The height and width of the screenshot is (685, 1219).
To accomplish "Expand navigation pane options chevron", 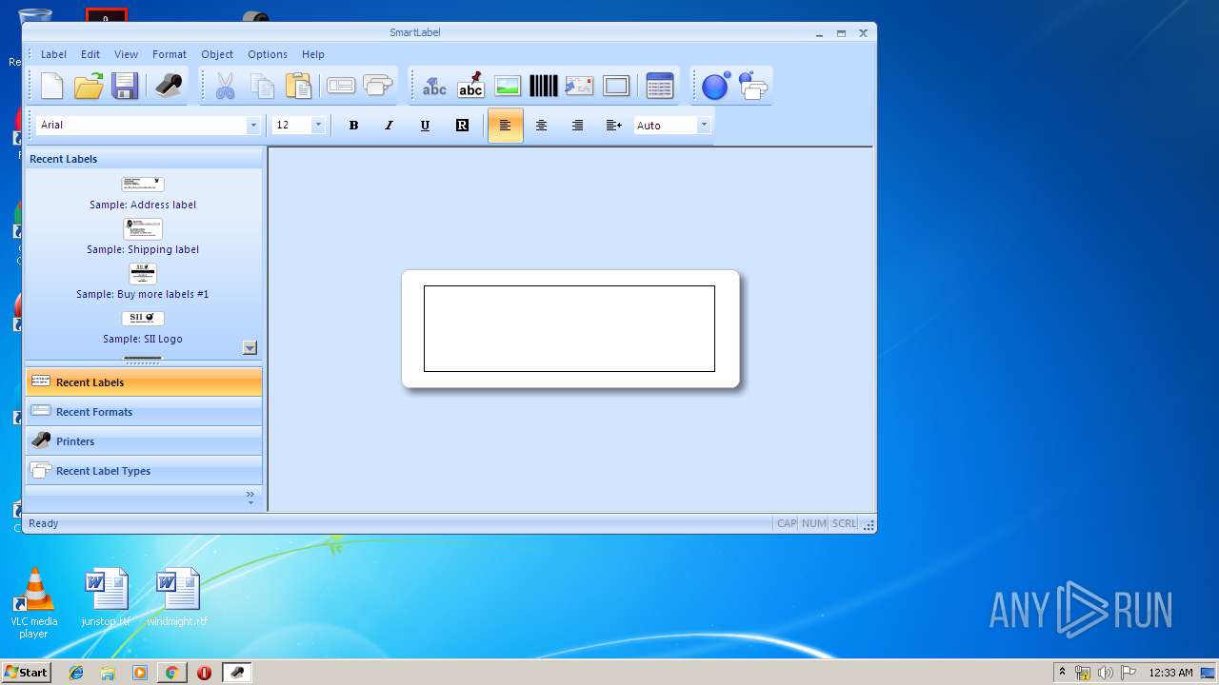I will pyautogui.click(x=250, y=498).
